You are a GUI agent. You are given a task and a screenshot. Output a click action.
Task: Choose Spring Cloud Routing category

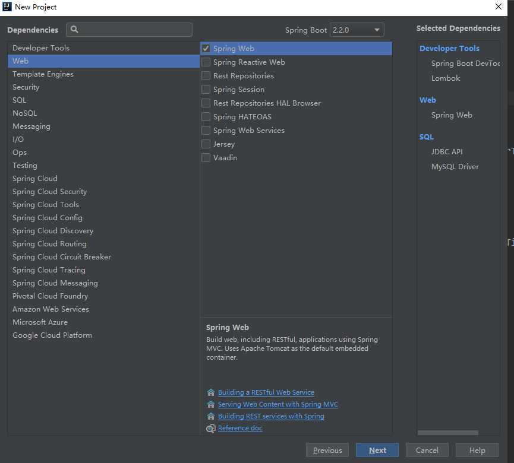point(103,244)
